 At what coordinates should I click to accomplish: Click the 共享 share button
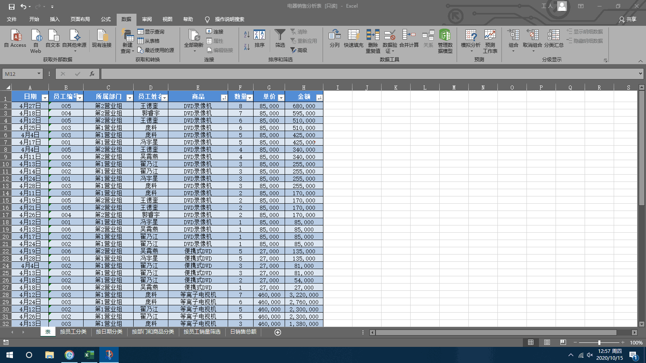click(x=628, y=19)
